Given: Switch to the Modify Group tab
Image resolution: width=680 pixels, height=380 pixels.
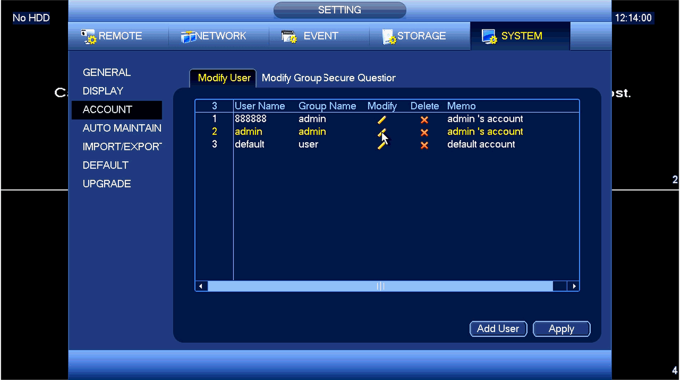Looking at the screenshot, I should click(x=291, y=78).
